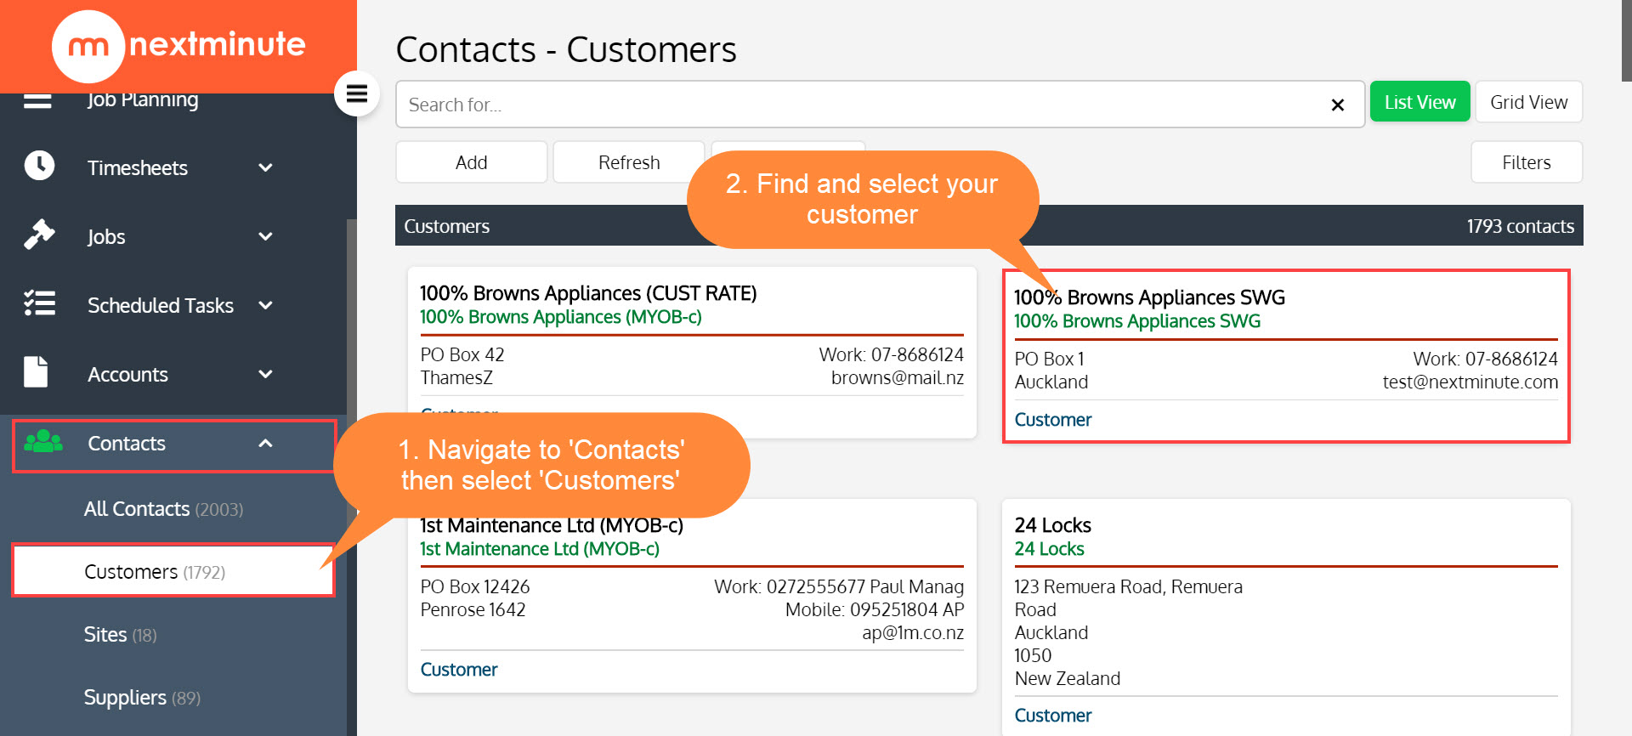
Task: Open the 100% Browns Appliances (CUST RATE) card title
Action: coord(588,293)
